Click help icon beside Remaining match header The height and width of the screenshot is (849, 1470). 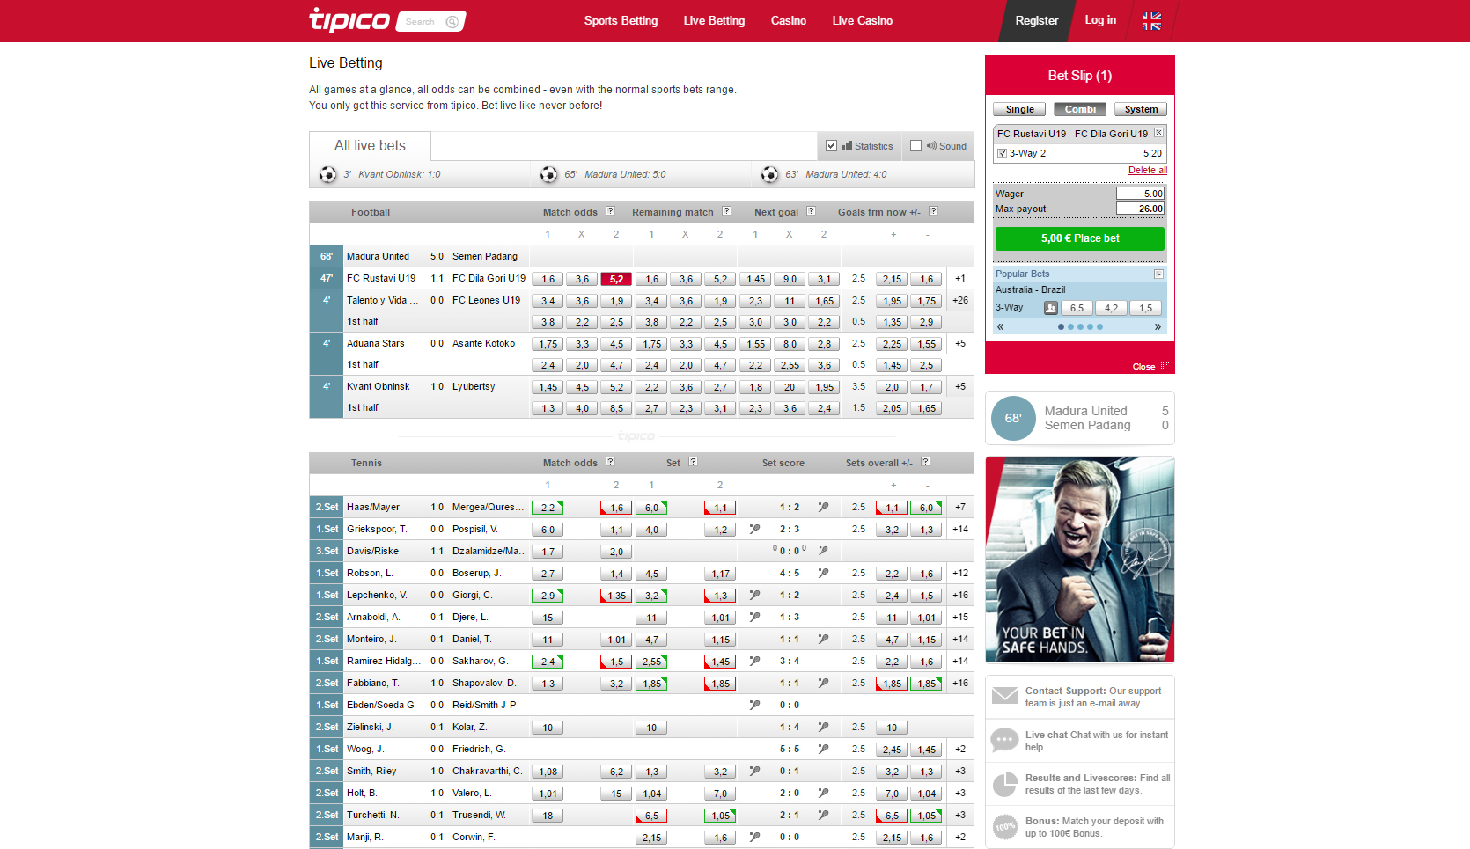pos(726,211)
